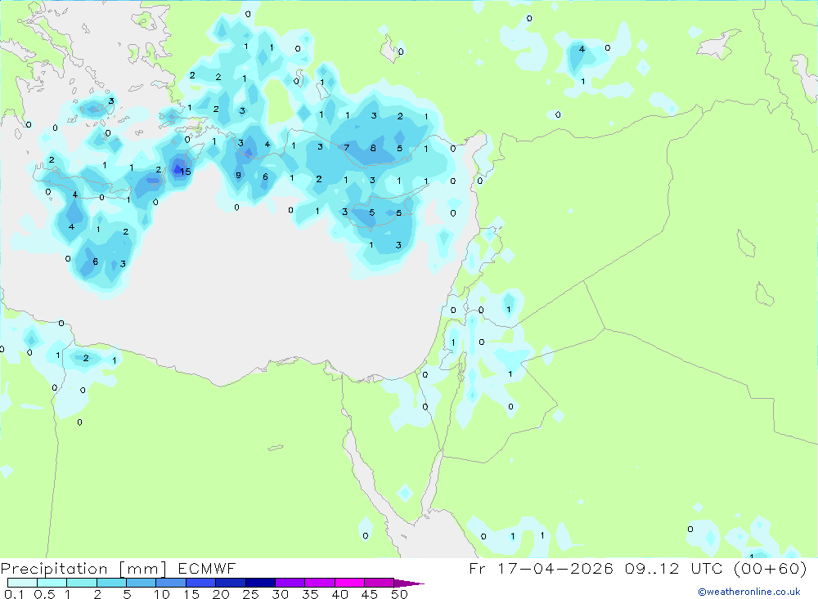The image size is (818, 599).
Task: Click the "30" legend scale label
Action: 280,594
